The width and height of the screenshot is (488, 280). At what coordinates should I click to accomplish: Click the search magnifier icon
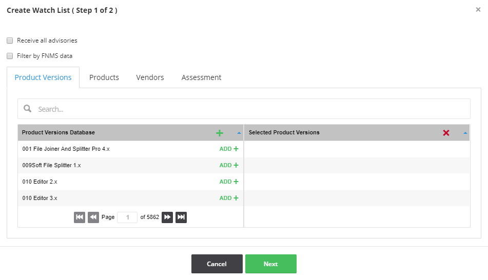click(28, 109)
